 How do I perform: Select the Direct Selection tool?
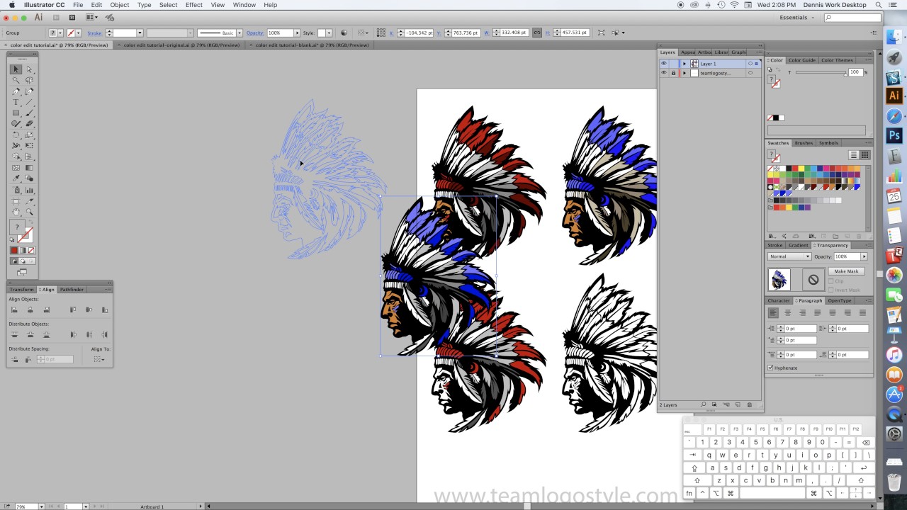[x=29, y=69]
